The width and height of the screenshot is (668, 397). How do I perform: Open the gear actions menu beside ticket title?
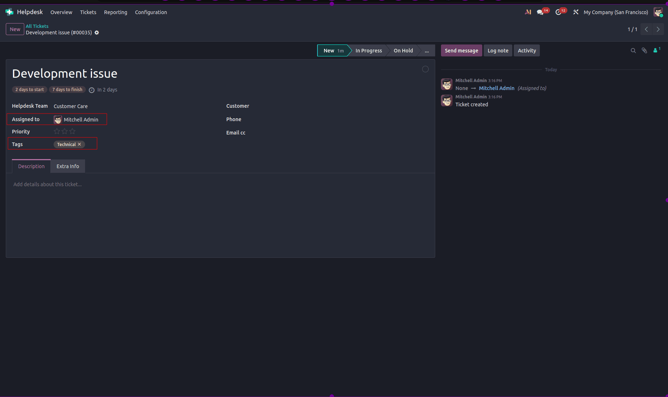(97, 33)
